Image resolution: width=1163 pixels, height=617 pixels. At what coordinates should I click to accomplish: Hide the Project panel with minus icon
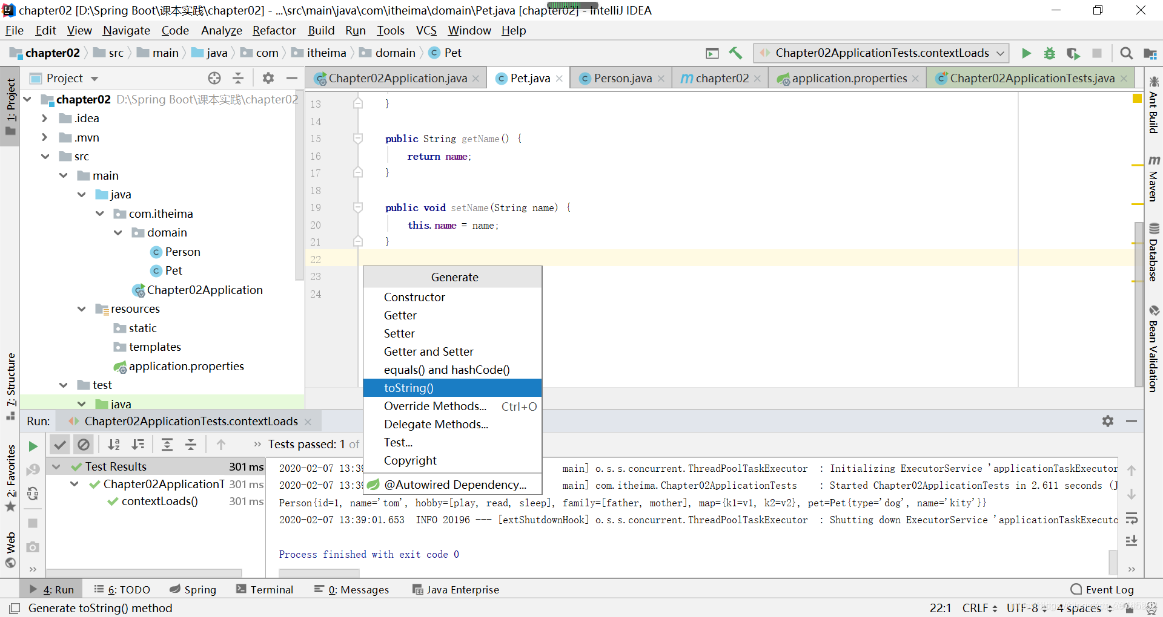coord(291,78)
